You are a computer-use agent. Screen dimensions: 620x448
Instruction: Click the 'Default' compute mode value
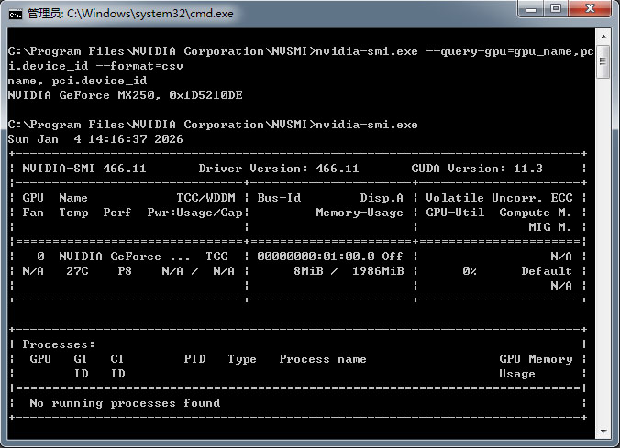point(547,271)
